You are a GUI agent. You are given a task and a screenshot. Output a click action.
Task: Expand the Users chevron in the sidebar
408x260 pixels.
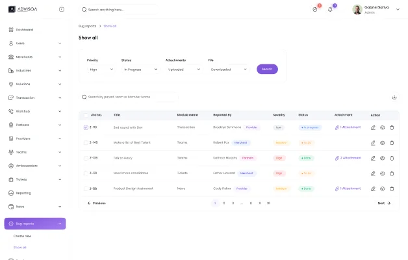pos(60,44)
